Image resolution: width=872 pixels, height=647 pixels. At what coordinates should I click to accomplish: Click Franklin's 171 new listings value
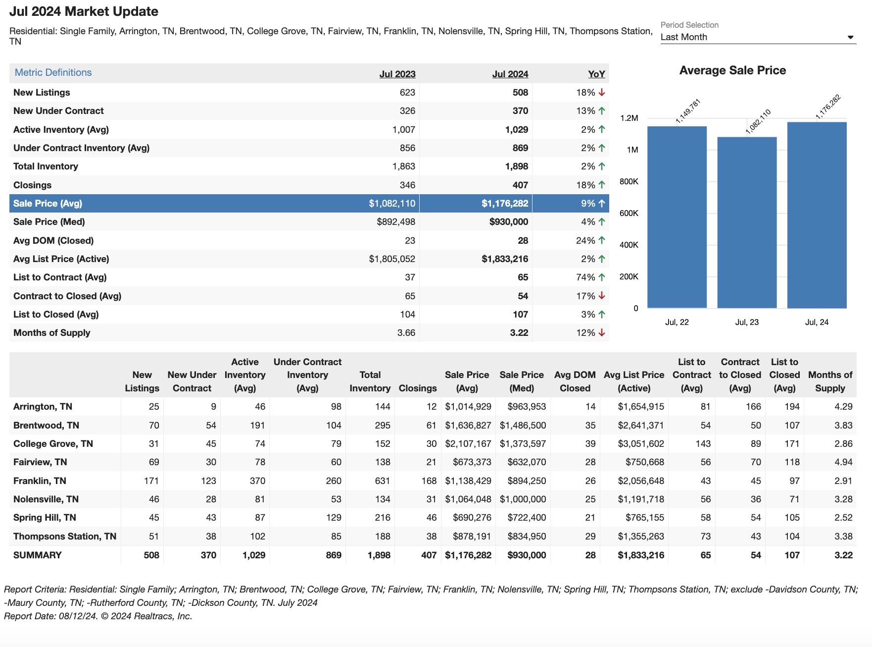pyautogui.click(x=151, y=481)
